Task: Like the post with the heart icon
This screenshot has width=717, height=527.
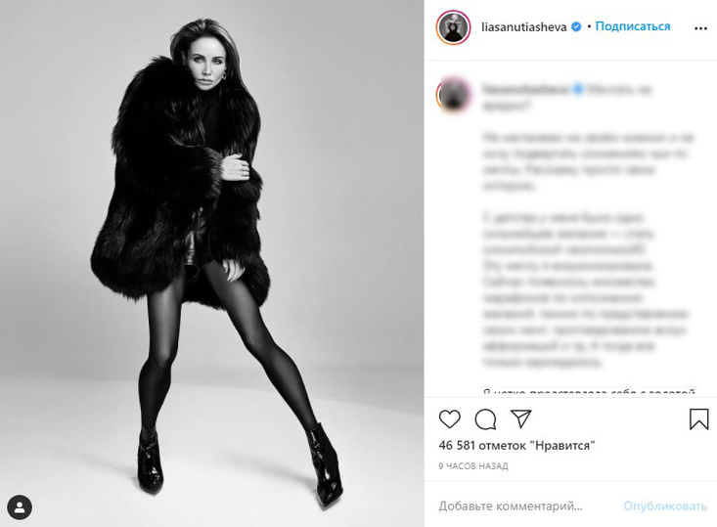Action: (x=450, y=418)
